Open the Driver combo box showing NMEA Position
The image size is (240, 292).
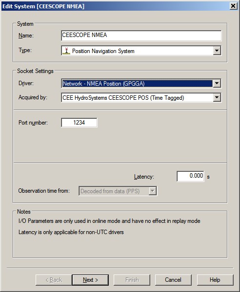pyautogui.click(x=141, y=83)
